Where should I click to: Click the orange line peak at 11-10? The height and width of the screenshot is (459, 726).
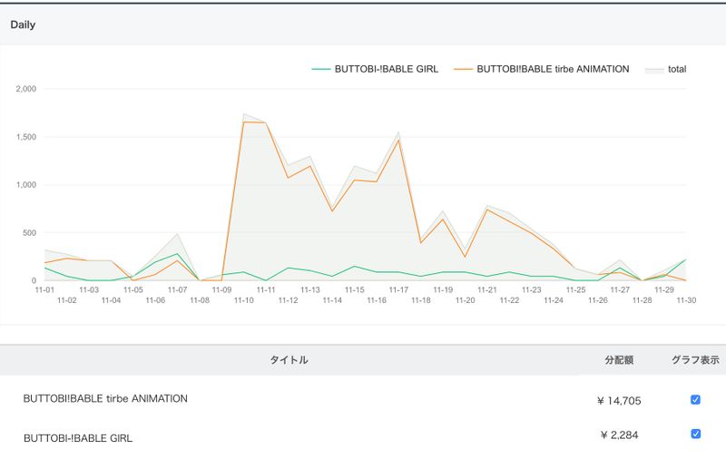coord(244,122)
